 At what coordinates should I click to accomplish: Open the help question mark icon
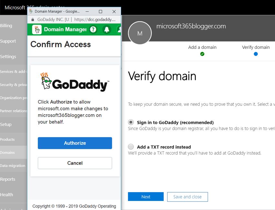[93, 29]
